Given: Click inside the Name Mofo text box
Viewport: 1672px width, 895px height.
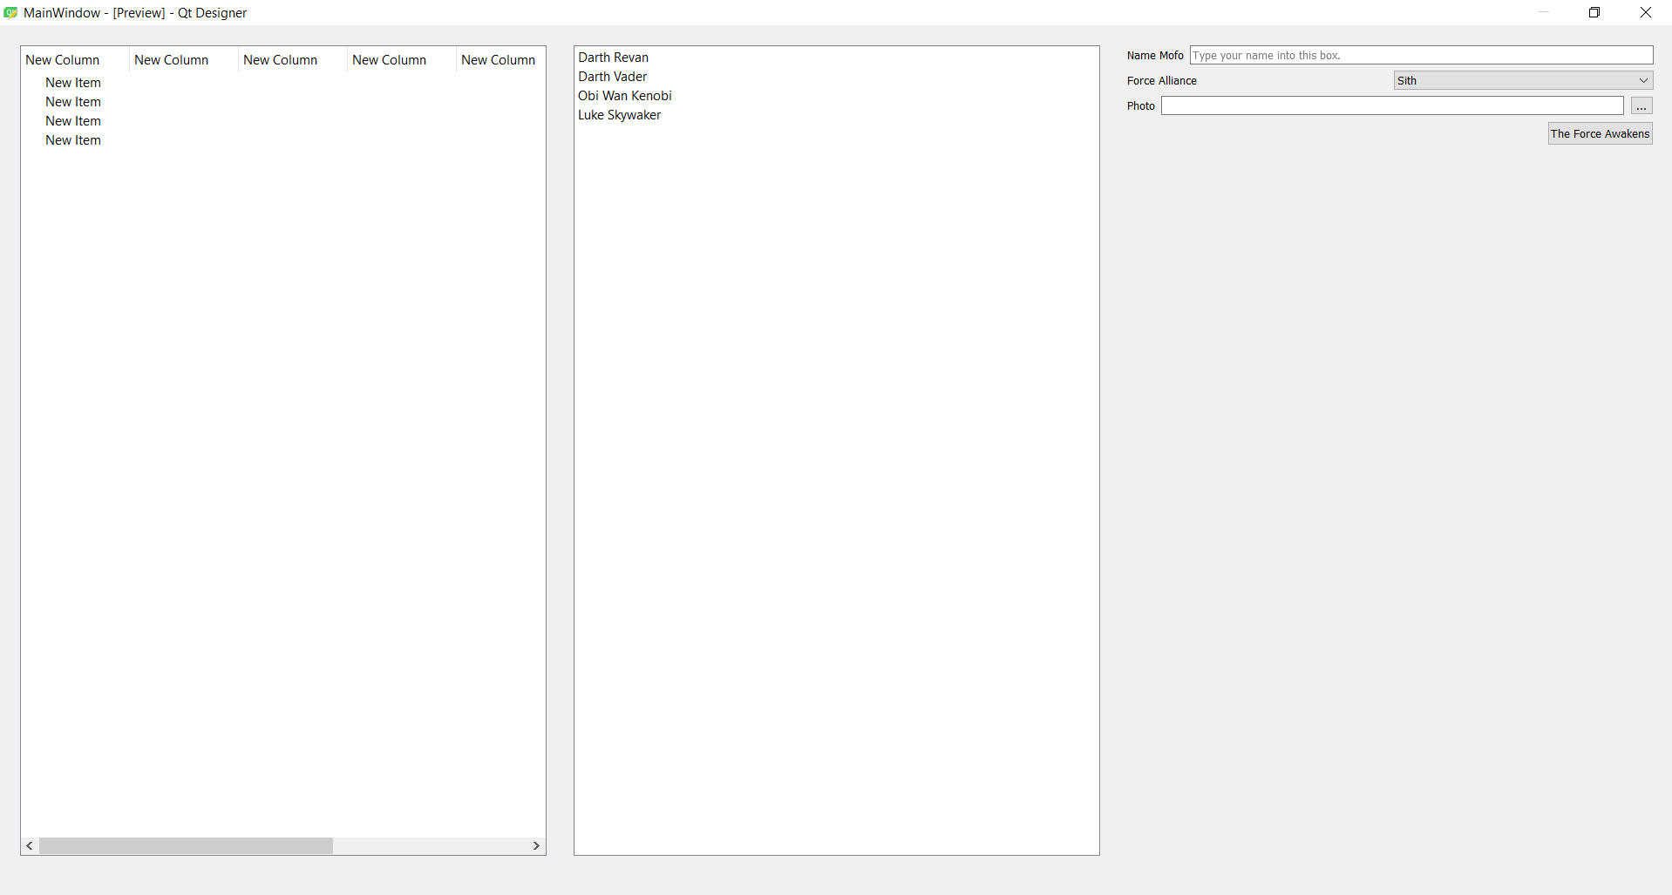Looking at the screenshot, I should tap(1420, 54).
